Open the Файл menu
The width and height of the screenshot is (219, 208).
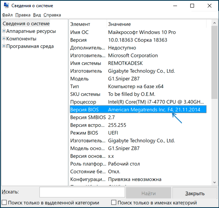tap(8, 15)
